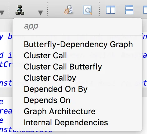Pick Cluster Callby from the graph list
Viewport: 147px width, 134px height.
[50, 78]
